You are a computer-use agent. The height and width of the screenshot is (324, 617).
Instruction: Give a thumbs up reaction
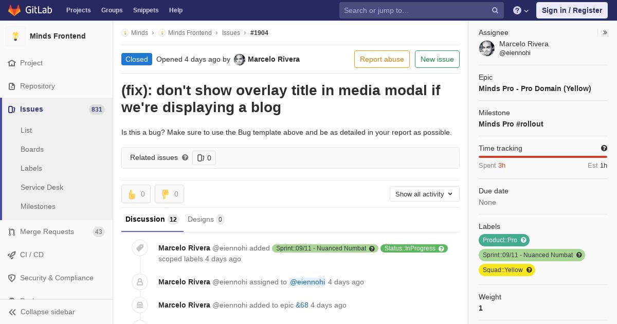coord(136,194)
